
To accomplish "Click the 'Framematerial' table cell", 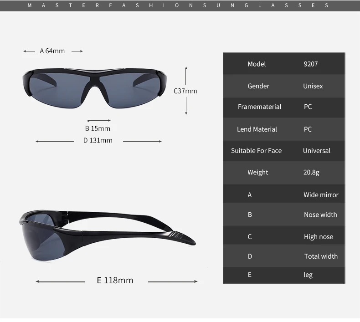I will [x=259, y=107].
